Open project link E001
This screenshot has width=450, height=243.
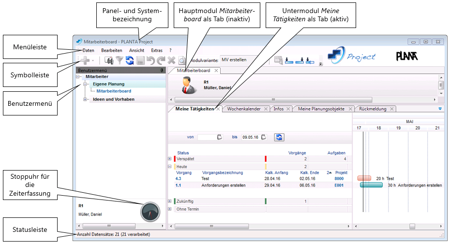339,186
